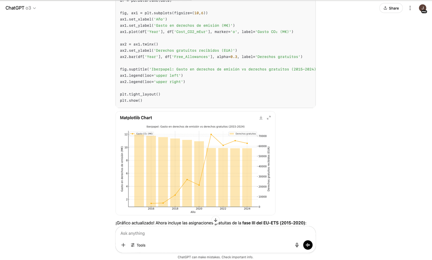Image resolution: width=432 pixels, height=260 pixels.
Task: Focus the Ask anything input field
Action: click(215, 233)
